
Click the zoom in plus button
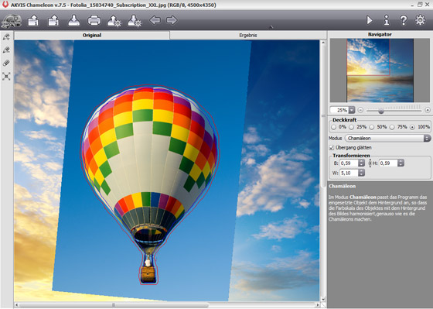[x=428, y=110]
